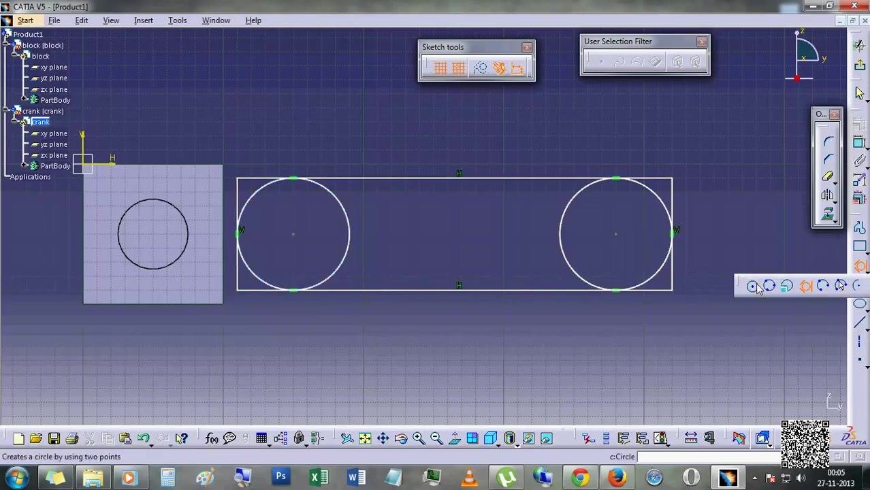Collapse the block (block) product node
870x490 pixels.
click(x=5, y=46)
